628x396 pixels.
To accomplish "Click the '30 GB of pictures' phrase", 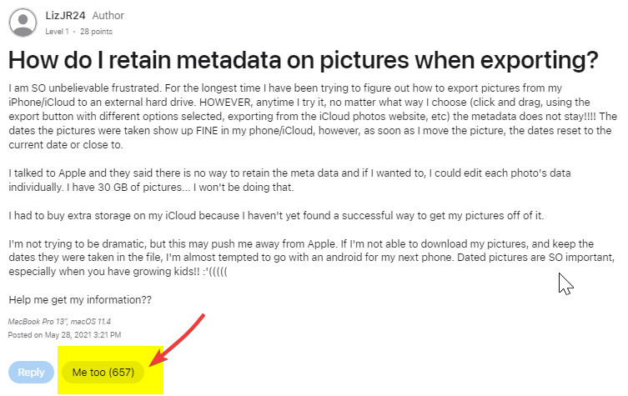I will pos(139,188).
